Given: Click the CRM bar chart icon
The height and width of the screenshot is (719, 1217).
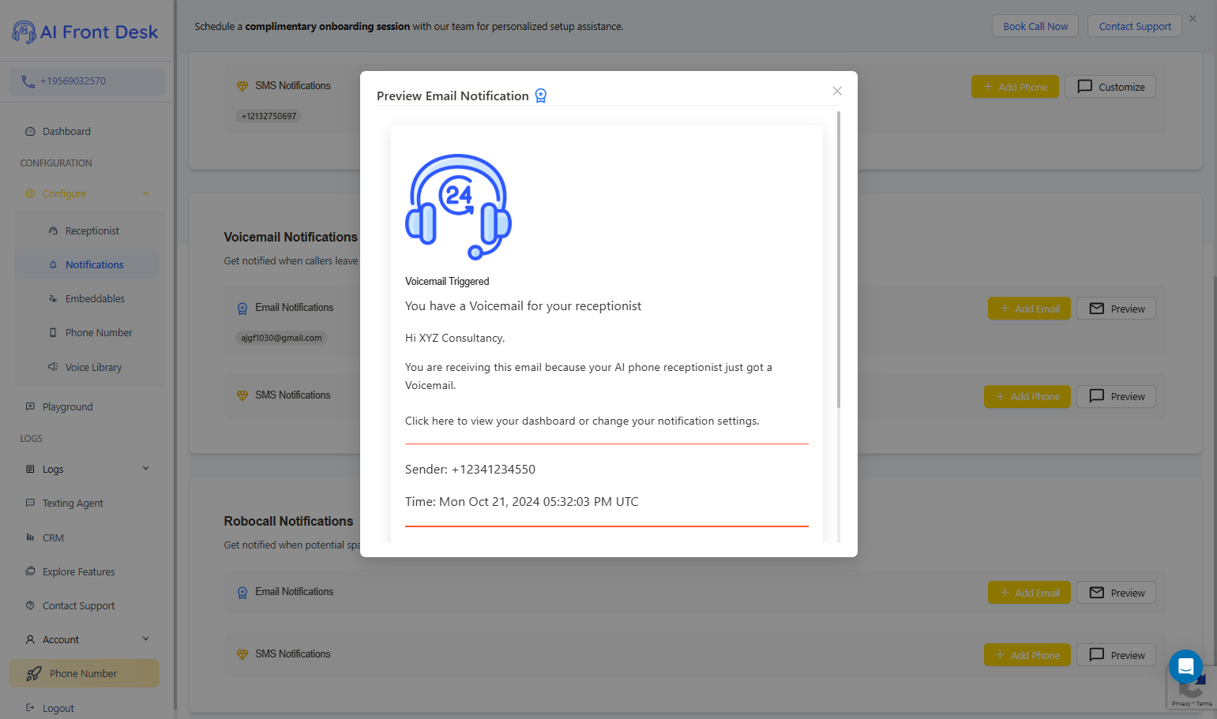Looking at the screenshot, I should coord(30,537).
